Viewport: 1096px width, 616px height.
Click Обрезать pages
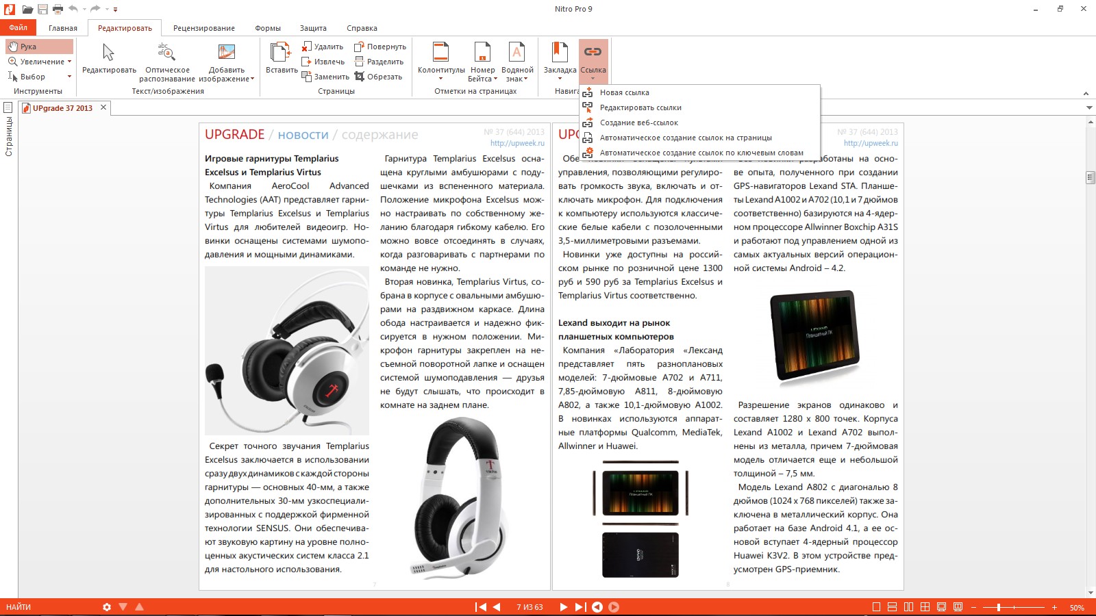[378, 77]
